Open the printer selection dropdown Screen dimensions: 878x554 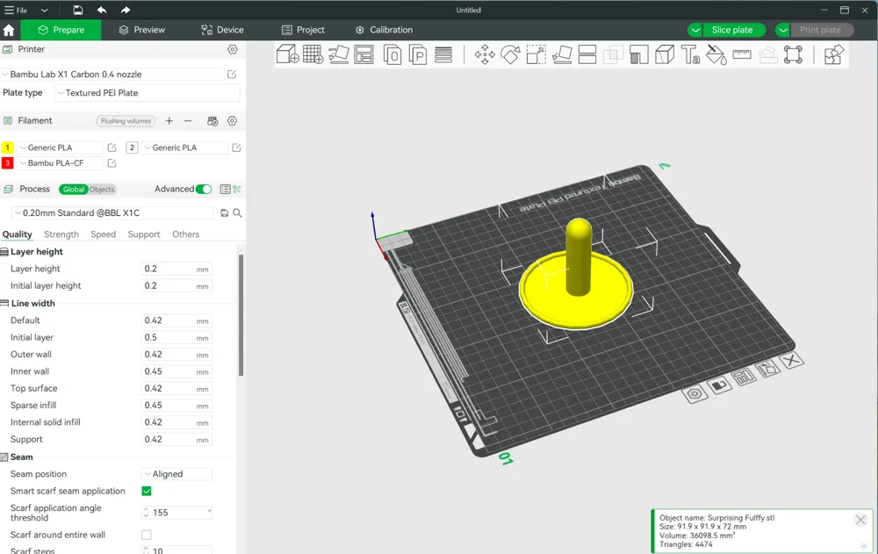[x=112, y=74]
